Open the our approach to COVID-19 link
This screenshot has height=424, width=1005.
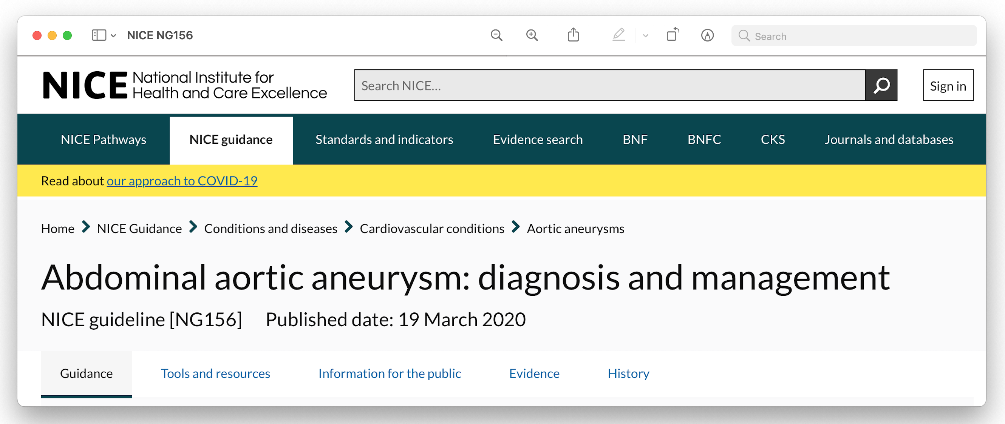click(182, 180)
